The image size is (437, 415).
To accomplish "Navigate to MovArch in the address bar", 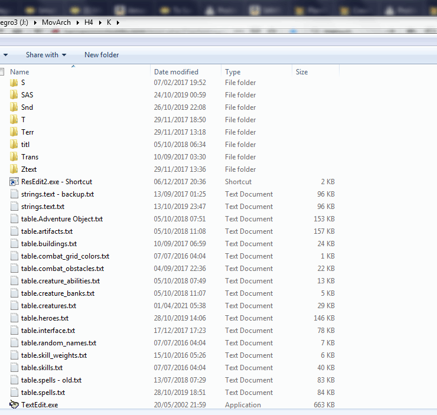I will point(56,22).
